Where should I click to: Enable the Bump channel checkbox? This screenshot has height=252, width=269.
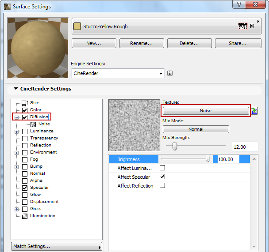pyautogui.click(x=25, y=167)
